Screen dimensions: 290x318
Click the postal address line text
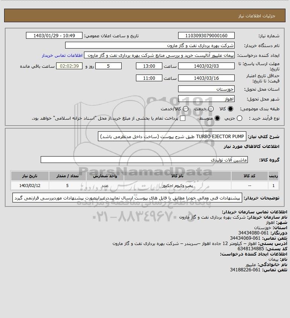click(x=185, y=243)
